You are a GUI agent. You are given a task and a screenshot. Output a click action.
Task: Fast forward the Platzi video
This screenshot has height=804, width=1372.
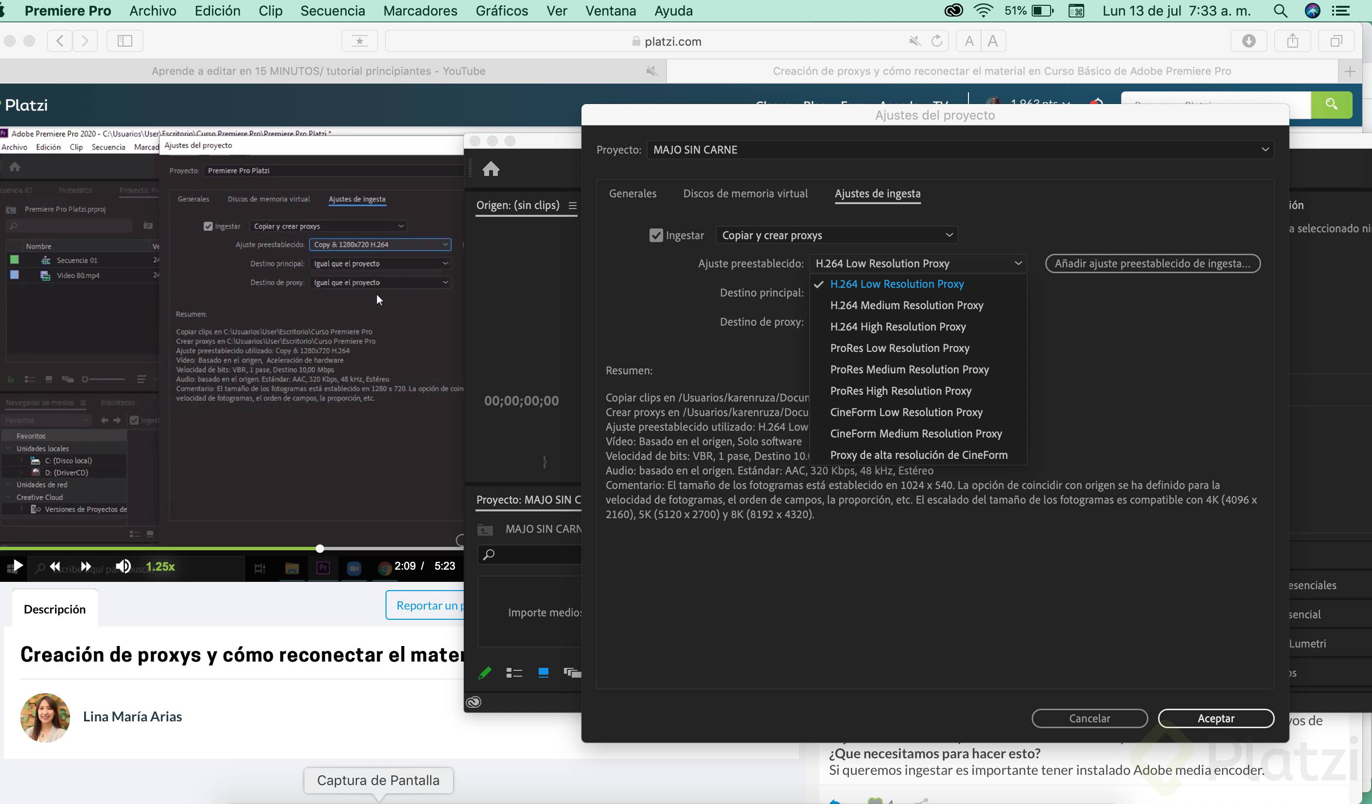pyautogui.click(x=86, y=567)
